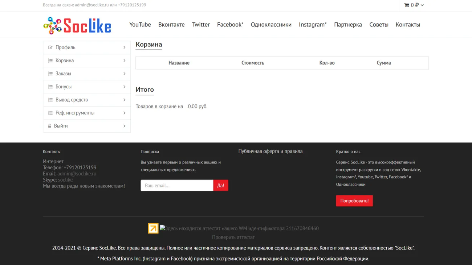Image resolution: width=472 pixels, height=265 pixels.
Task: Click the list icon beside Заказы
Action: (x=50, y=74)
